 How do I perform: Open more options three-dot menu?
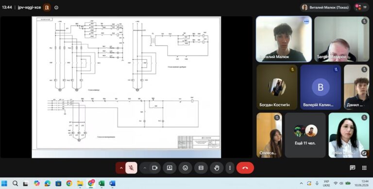tap(230, 168)
